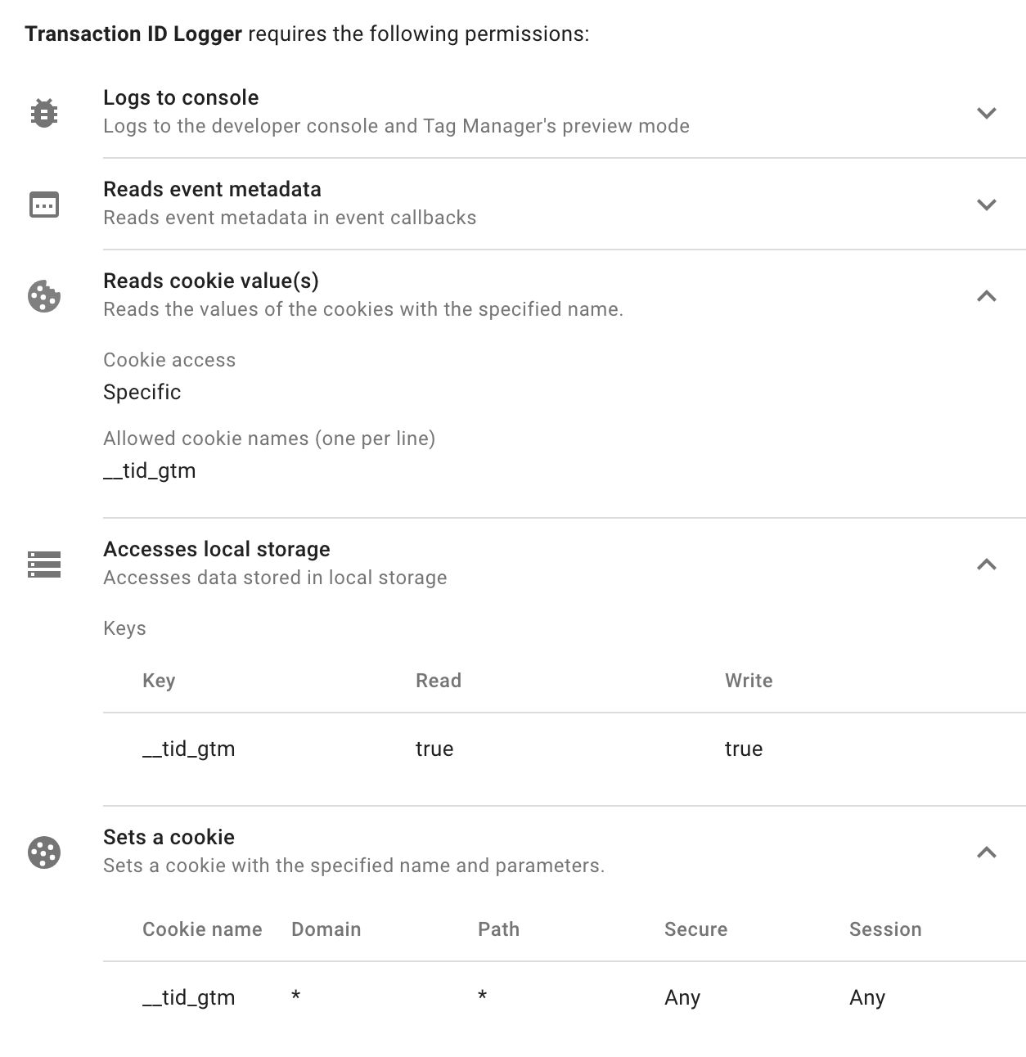Select the Specific cookie access value
1026x1057 pixels.
click(x=142, y=392)
